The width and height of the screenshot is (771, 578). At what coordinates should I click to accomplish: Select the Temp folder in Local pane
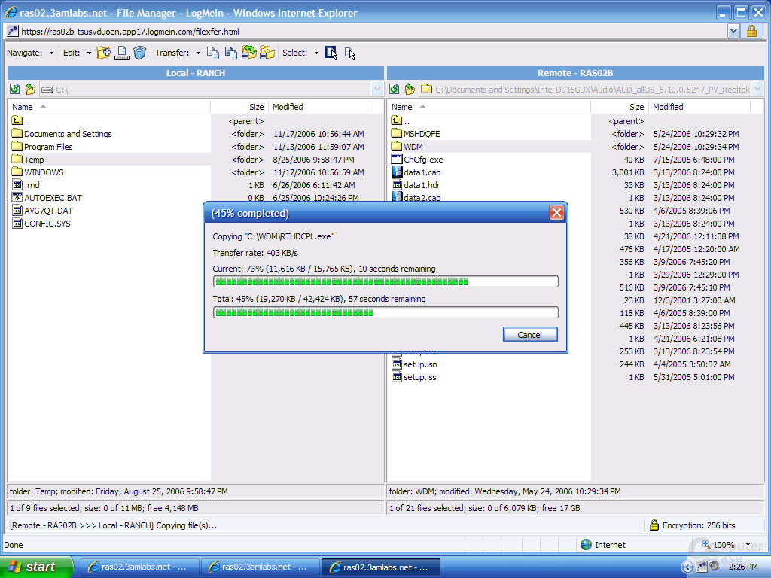click(34, 160)
